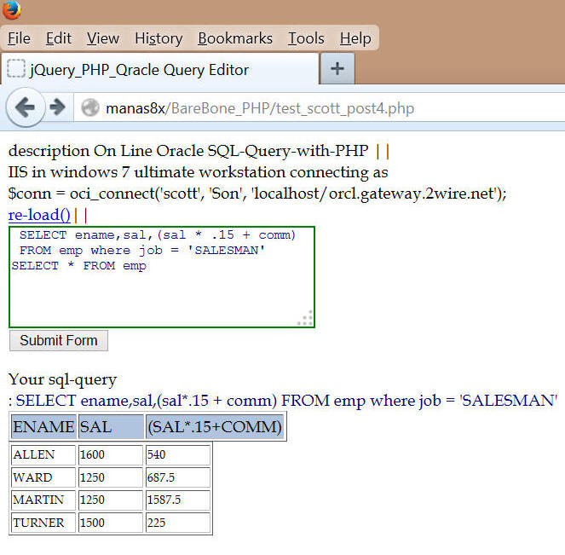Viewport: 565px width, 555px height.
Task: Open the History menu
Action: [x=159, y=38]
